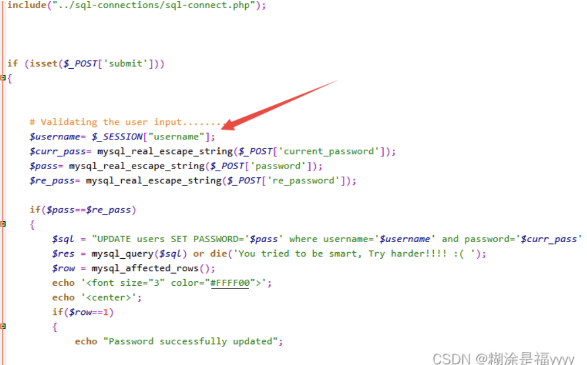This screenshot has height=365, width=587.
Task: Click the 'UPDATE users SET PASSWORD' query text
Action: 171,239
